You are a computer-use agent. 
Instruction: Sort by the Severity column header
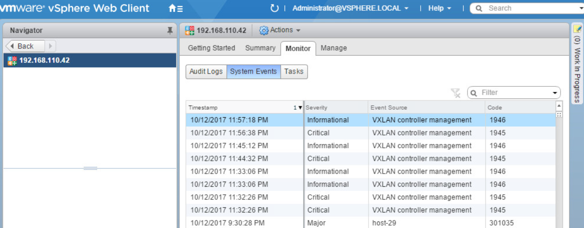[x=335, y=107]
